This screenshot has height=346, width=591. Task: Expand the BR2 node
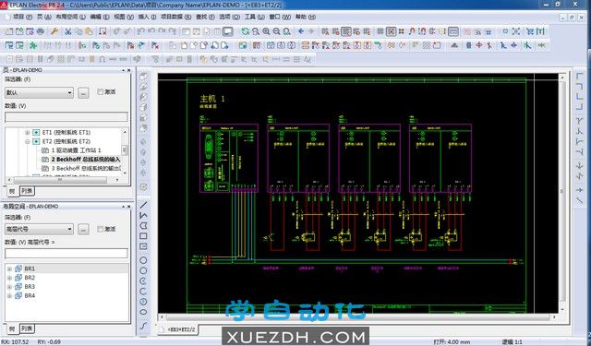pos(9,278)
